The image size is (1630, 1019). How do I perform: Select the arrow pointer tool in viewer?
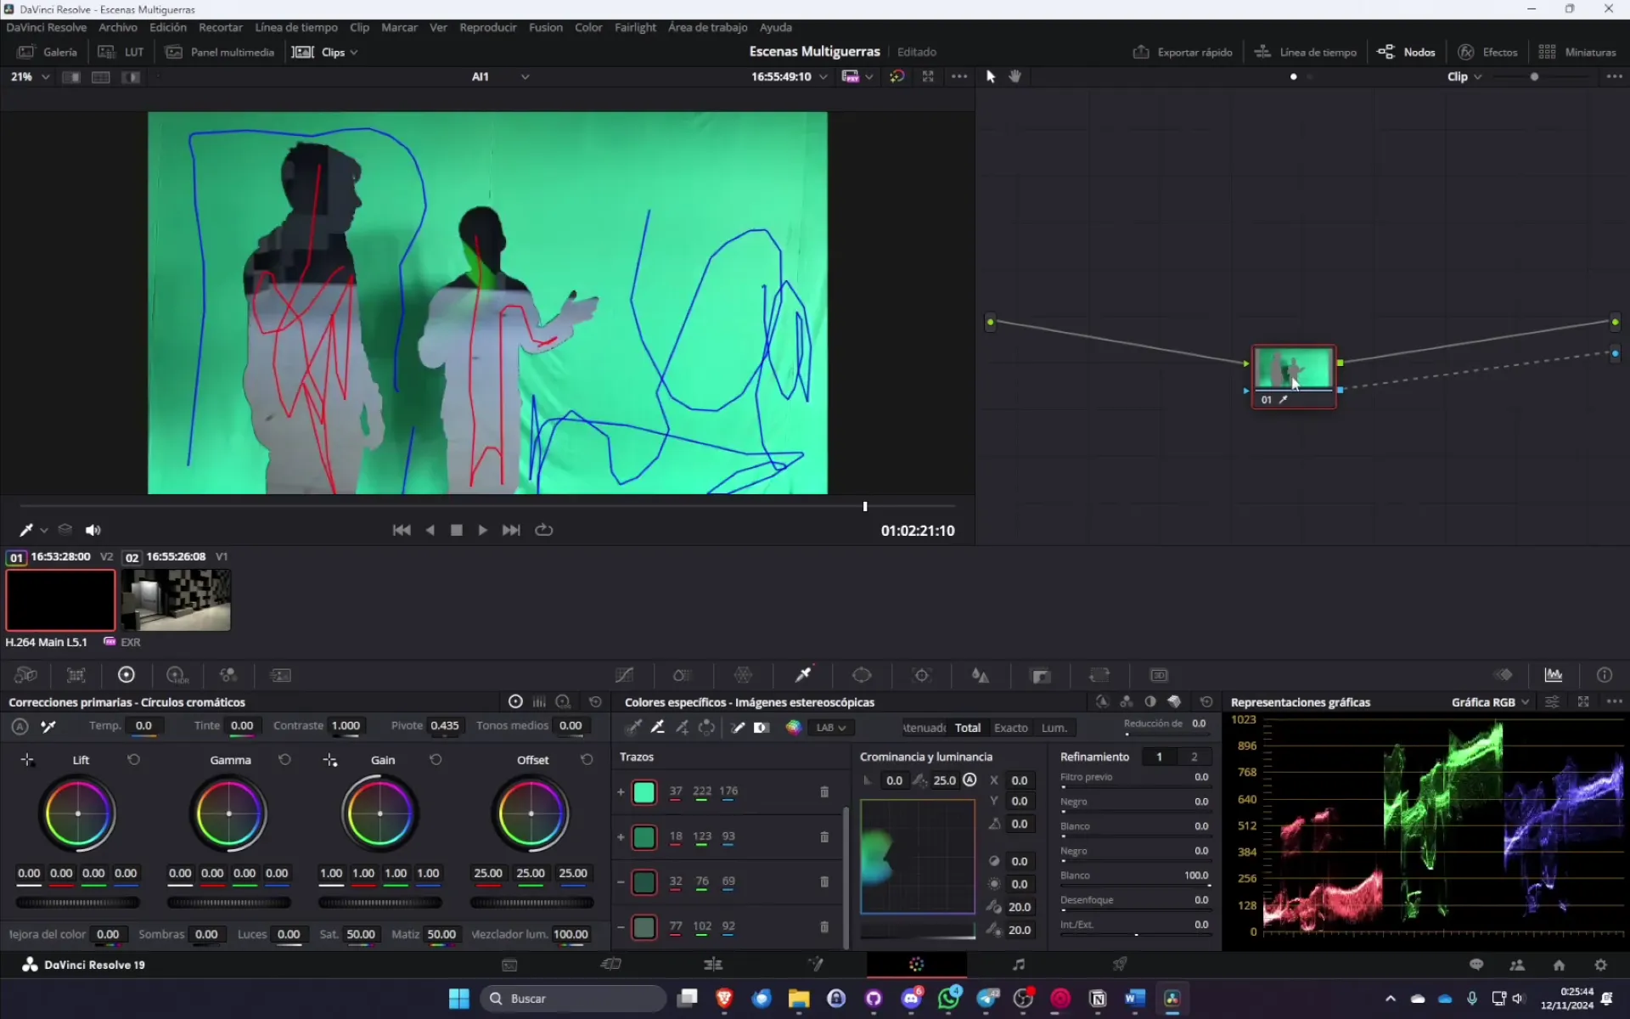[x=990, y=76]
